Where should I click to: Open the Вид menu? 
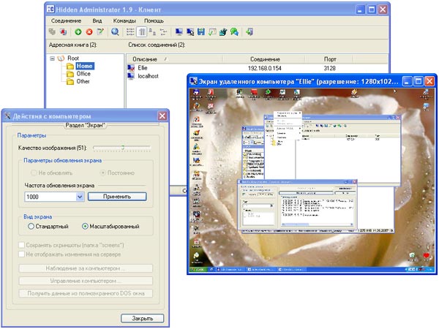pyautogui.click(x=97, y=20)
